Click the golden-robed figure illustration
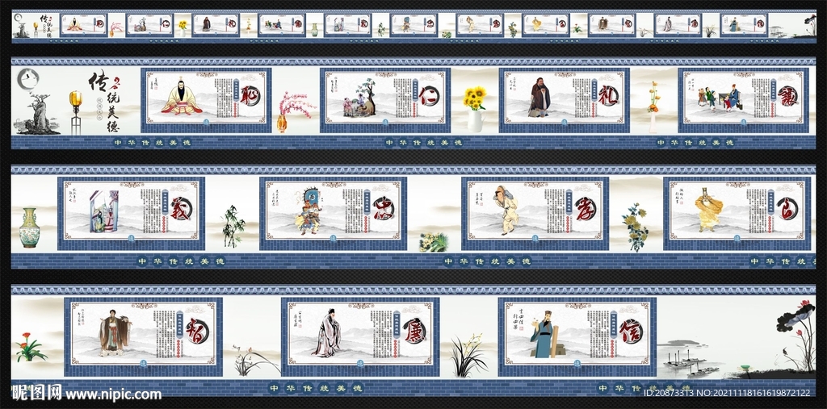Screen dimensions: 827x409 (709, 209)
